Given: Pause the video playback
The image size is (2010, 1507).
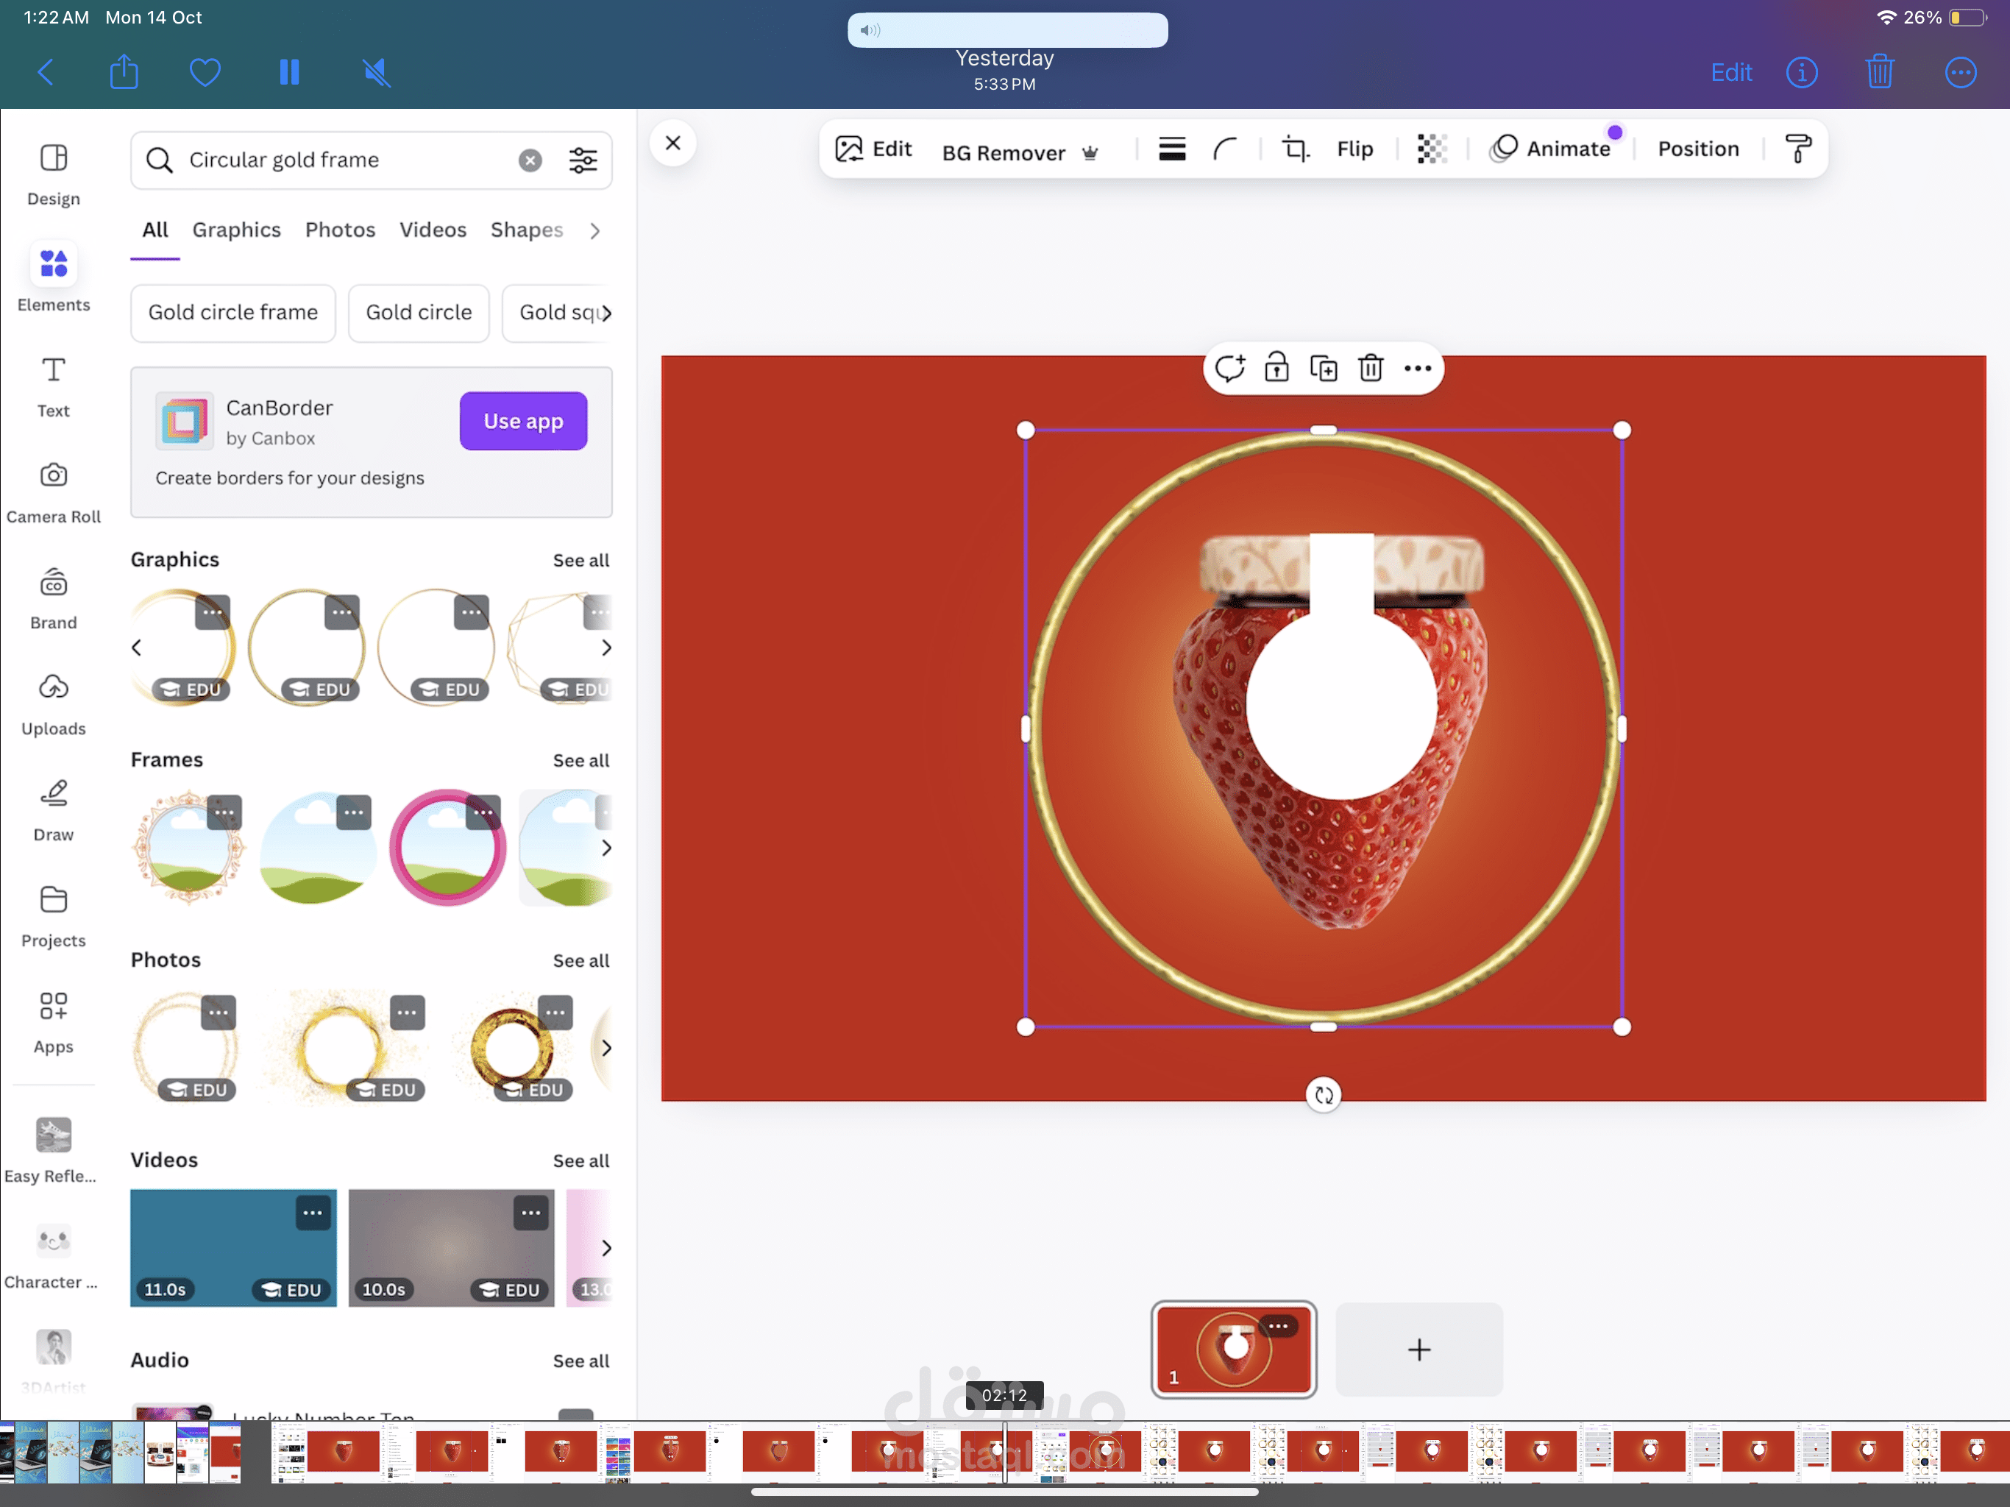Looking at the screenshot, I should click(x=289, y=73).
